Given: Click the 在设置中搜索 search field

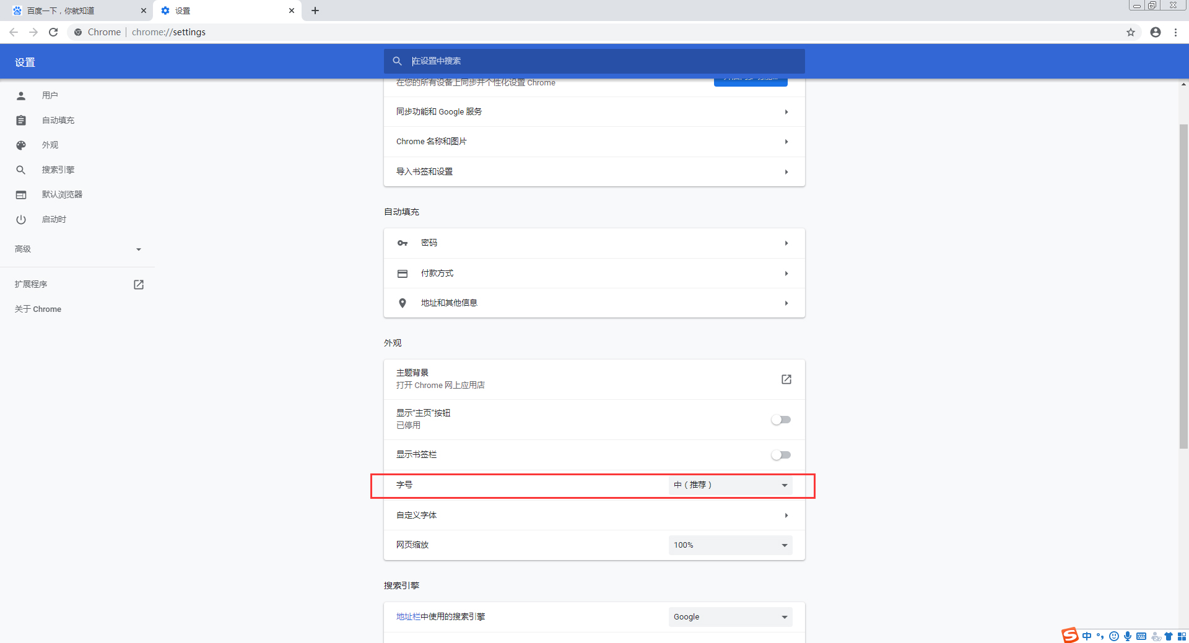Looking at the screenshot, I should (x=594, y=61).
